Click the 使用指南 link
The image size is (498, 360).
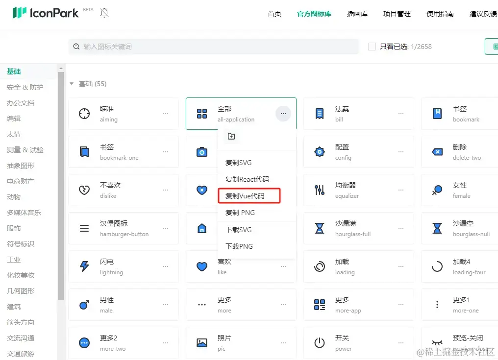point(440,14)
